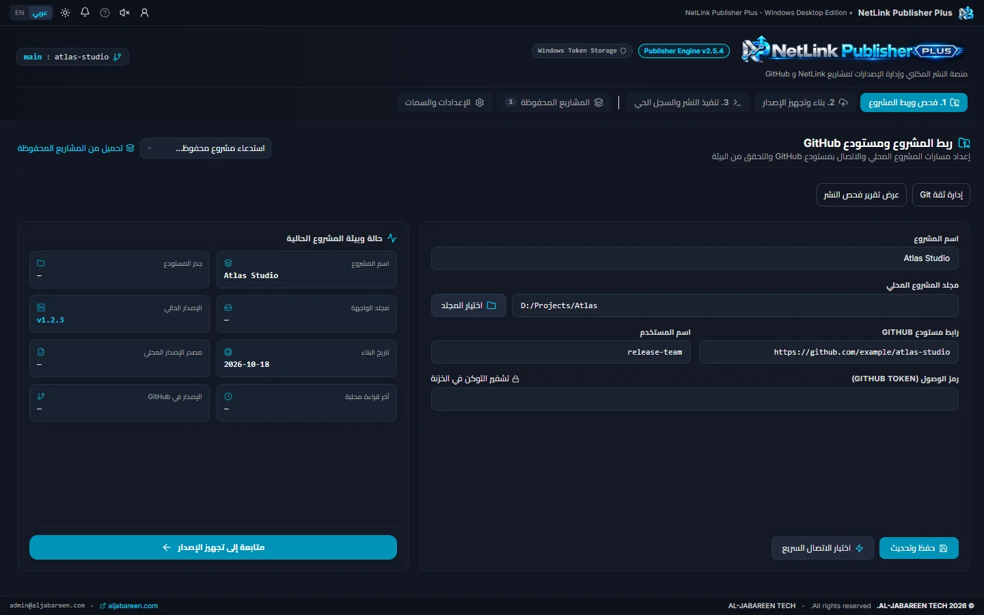Click حفظ وتحديث save button
Image resolution: width=984 pixels, height=615 pixels.
(919, 548)
